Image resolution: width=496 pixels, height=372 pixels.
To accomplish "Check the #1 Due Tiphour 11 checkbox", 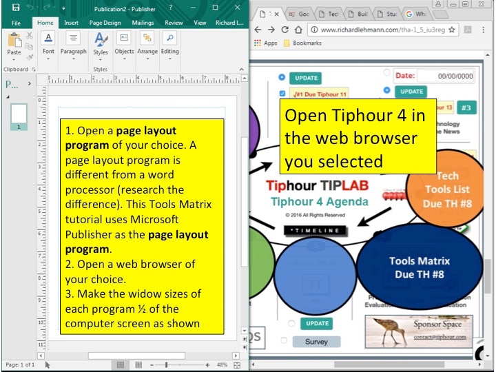I will point(282,94).
